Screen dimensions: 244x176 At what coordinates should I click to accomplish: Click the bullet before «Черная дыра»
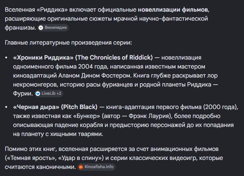[x=6, y=107]
